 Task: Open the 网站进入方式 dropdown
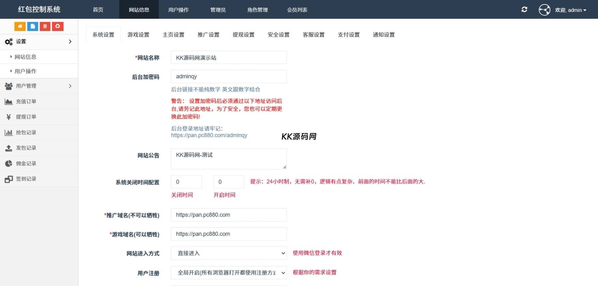click(229, 253)
